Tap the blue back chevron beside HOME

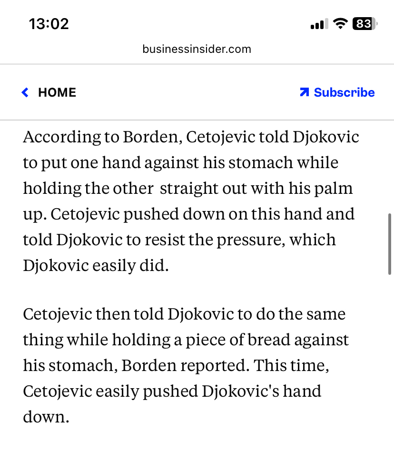[25, 92]
